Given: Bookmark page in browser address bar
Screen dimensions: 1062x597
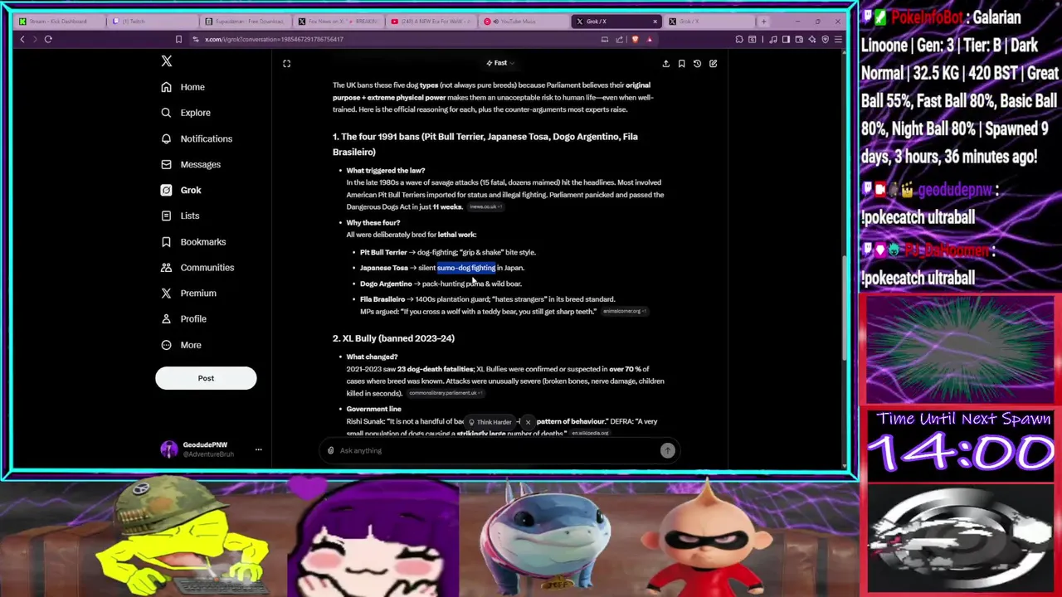Looking at the screenshot, I should click(178, 39).
